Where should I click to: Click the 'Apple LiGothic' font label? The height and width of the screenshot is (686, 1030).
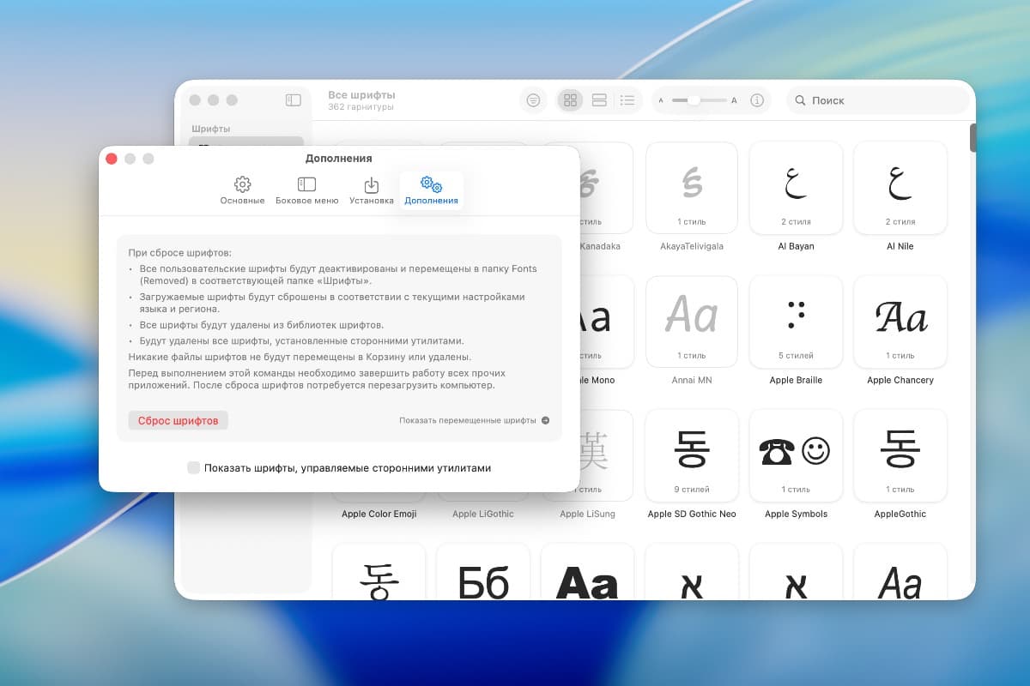pyautogui.click(x=483, y=514)
